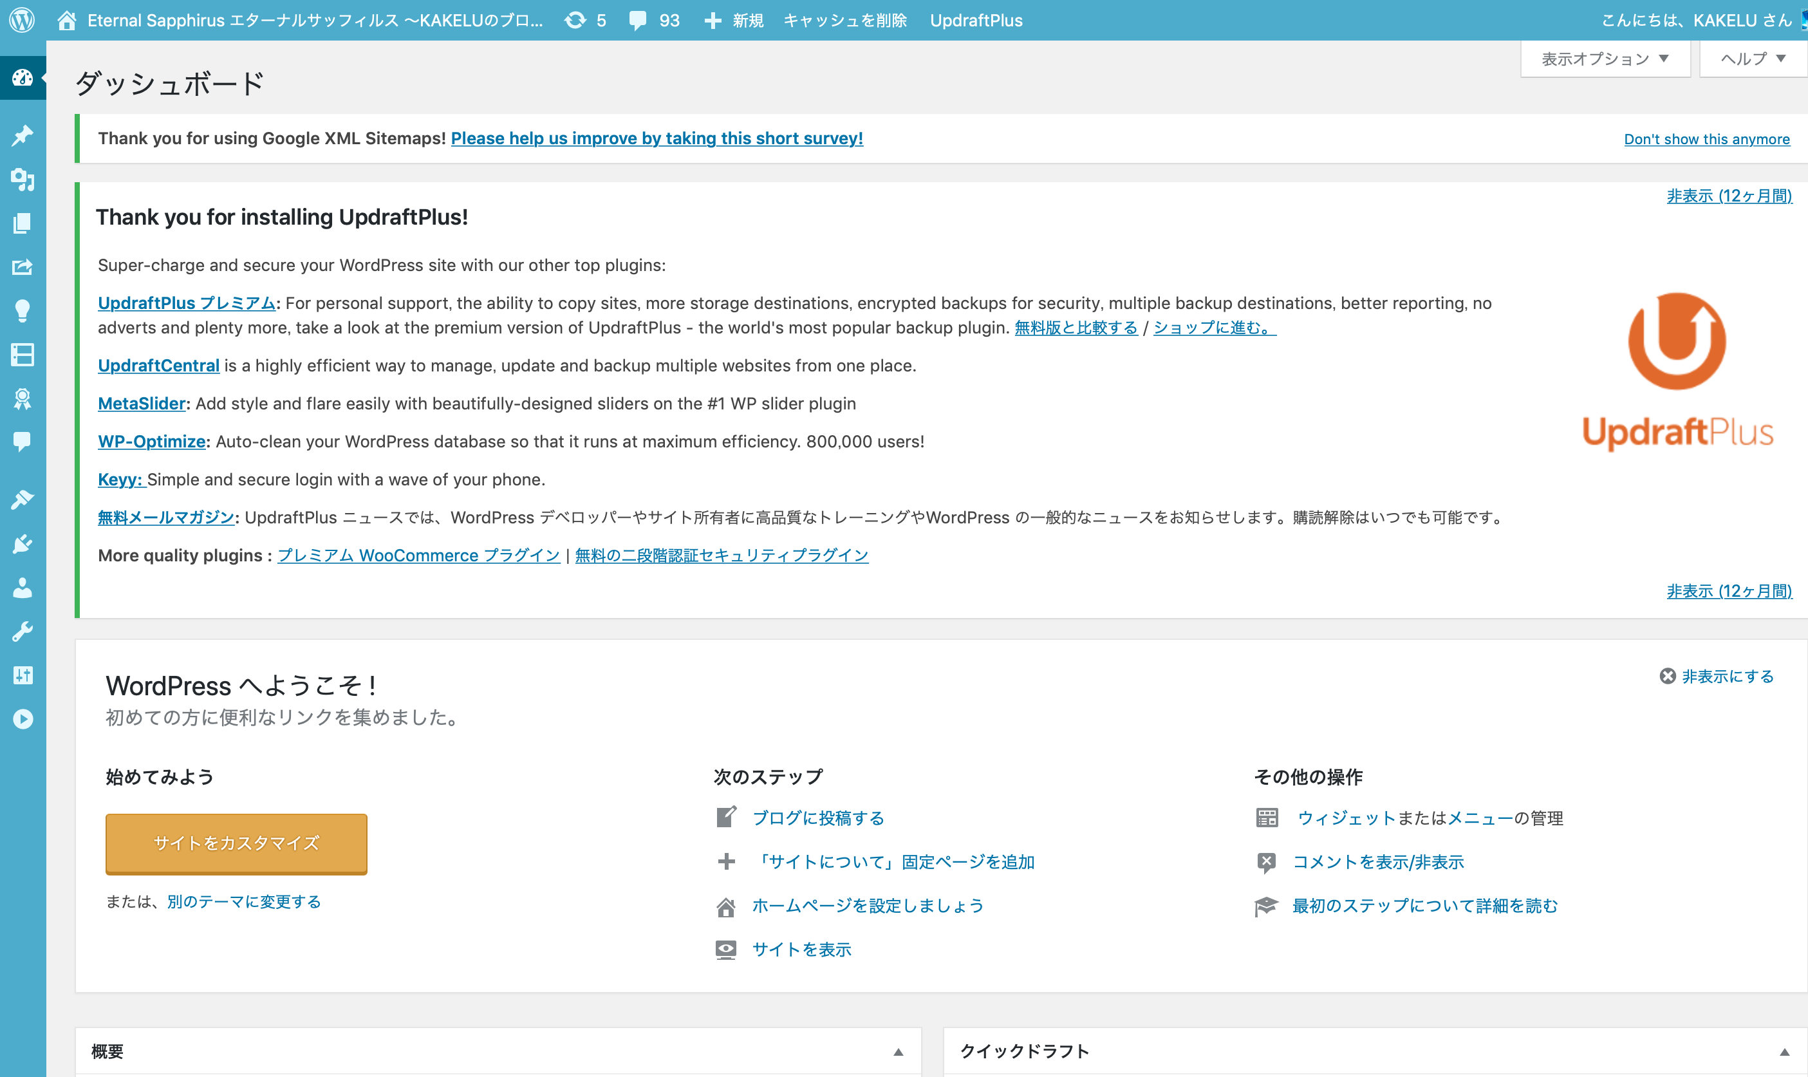Viewport: 1808px width, 1077px height.
Task: Click the graduation cap icon for 最初のステップ
Action: tap(1265, 906)
